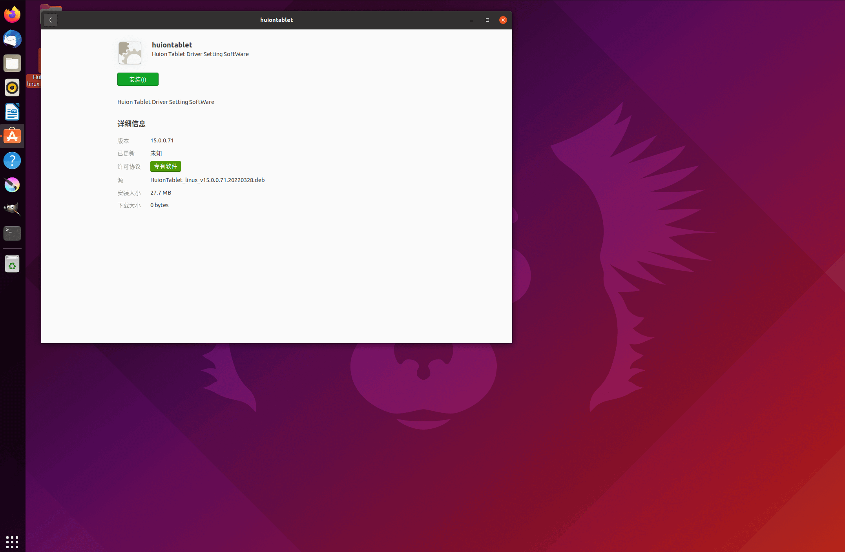Click the 源 label
The image size is (845, 552).
(120, 180)
